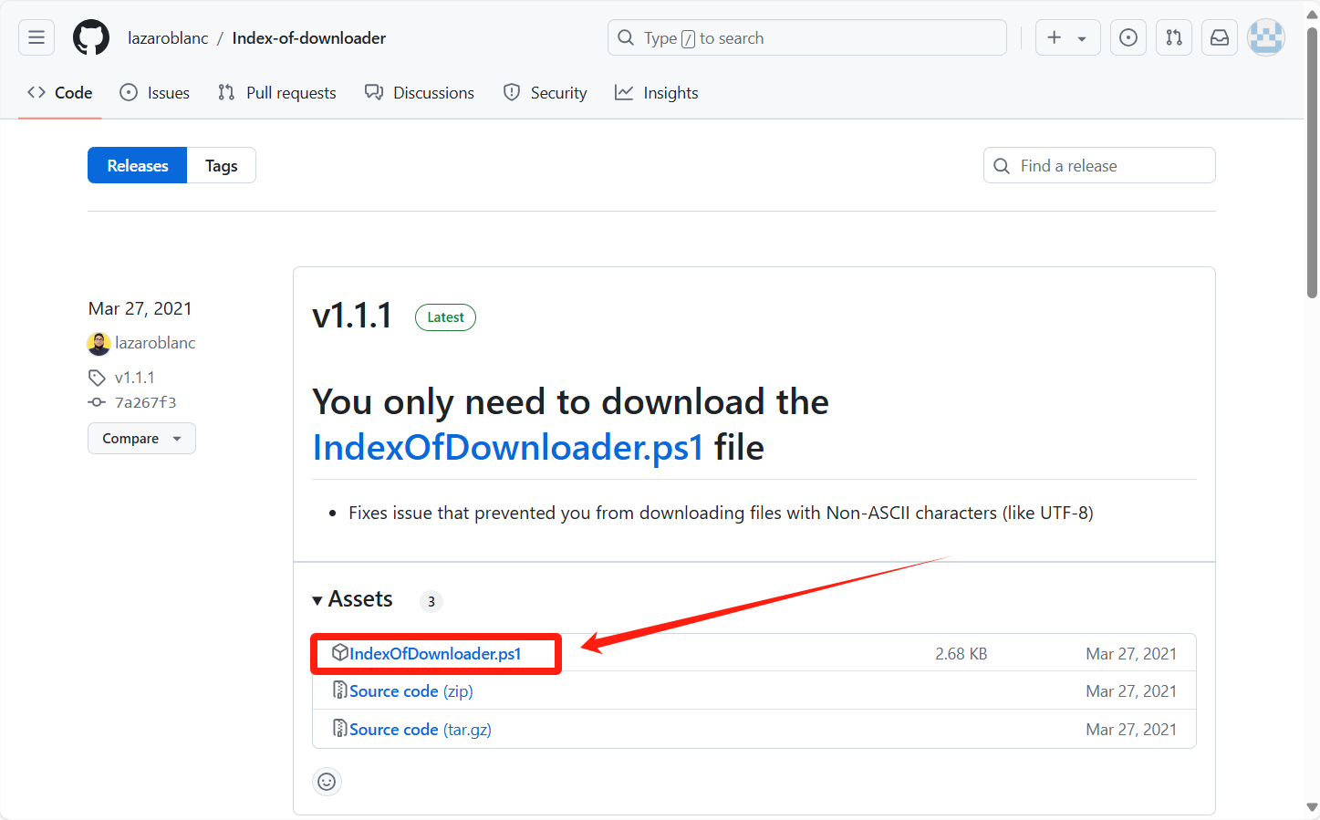Click the page vertical scrollbar
Viewport: 1320px width, 820px height.
1312,164
